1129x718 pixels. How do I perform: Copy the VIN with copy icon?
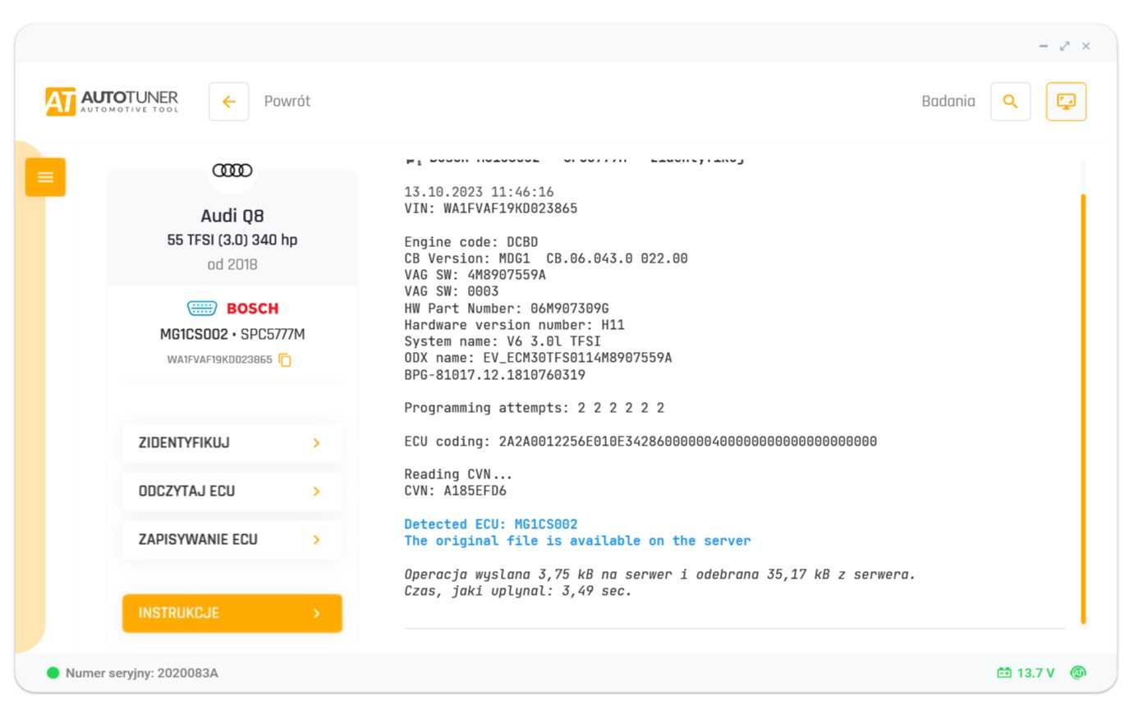pos(285,360)
